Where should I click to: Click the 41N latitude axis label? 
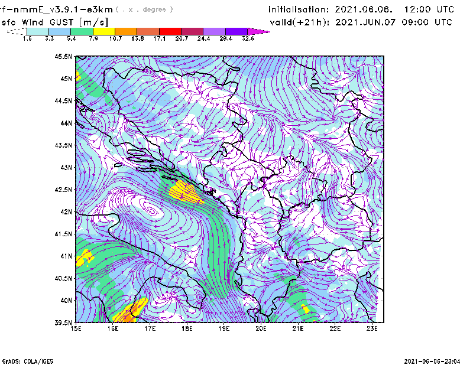[66, 256]
